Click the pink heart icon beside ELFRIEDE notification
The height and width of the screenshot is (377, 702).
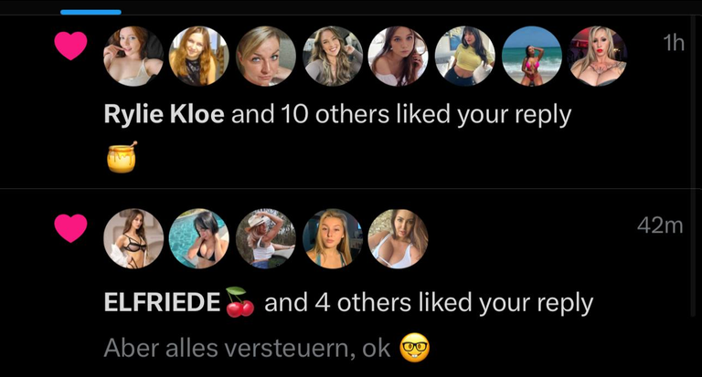70,228
